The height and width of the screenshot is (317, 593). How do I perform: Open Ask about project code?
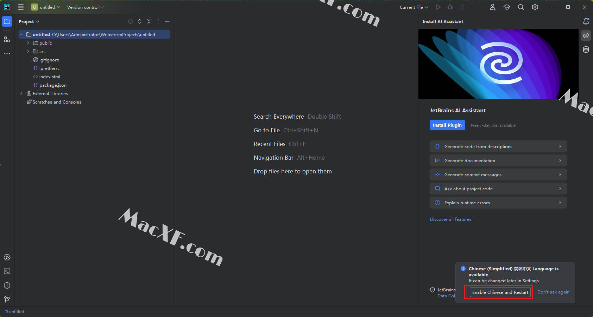(498, 189)
